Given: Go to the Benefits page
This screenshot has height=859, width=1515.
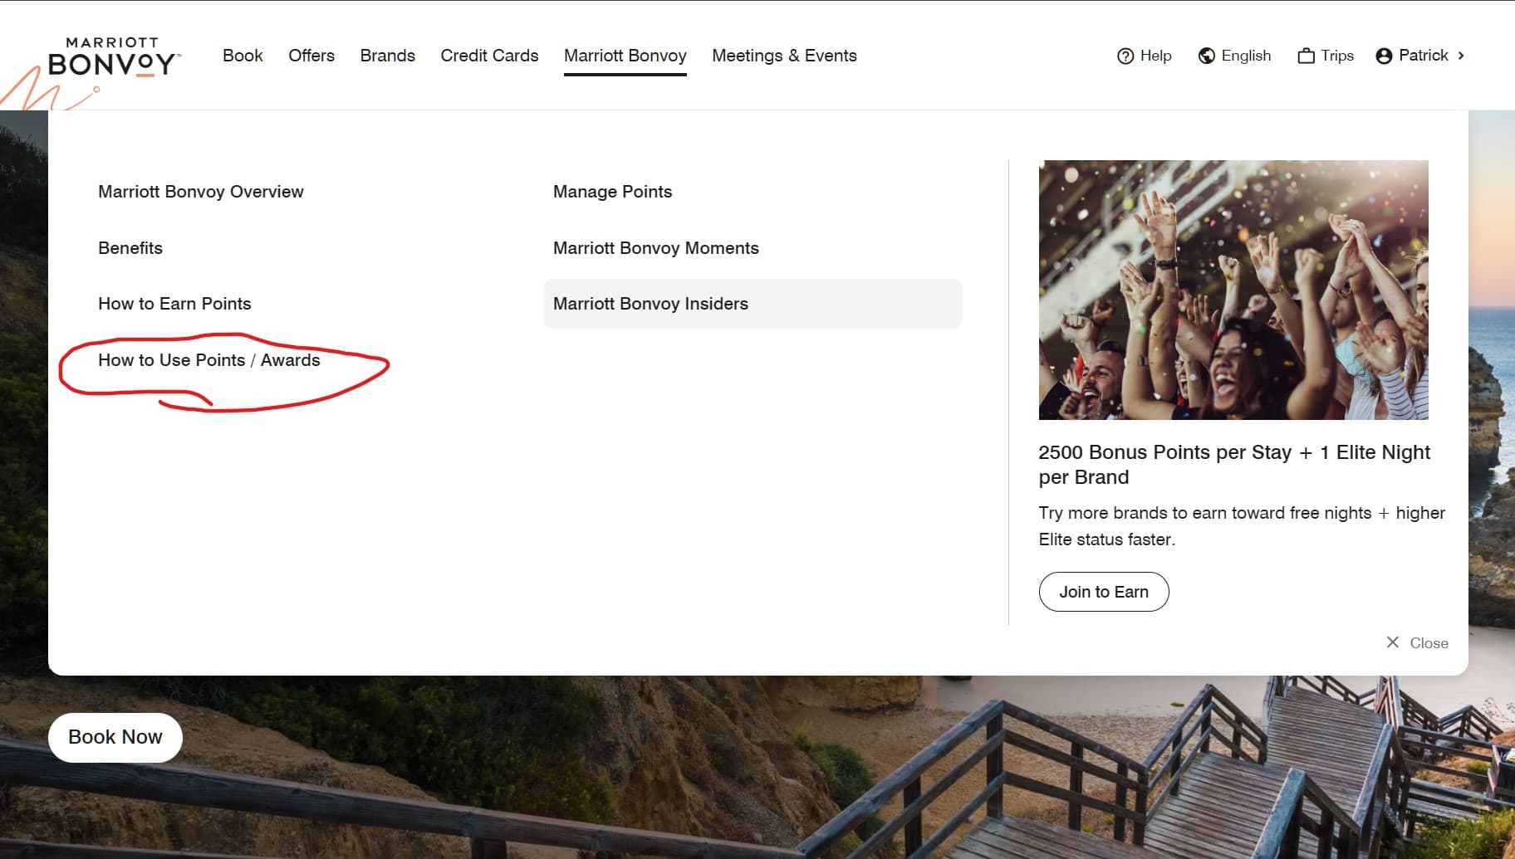Looking at the screenshot, I should coord(130,248).
